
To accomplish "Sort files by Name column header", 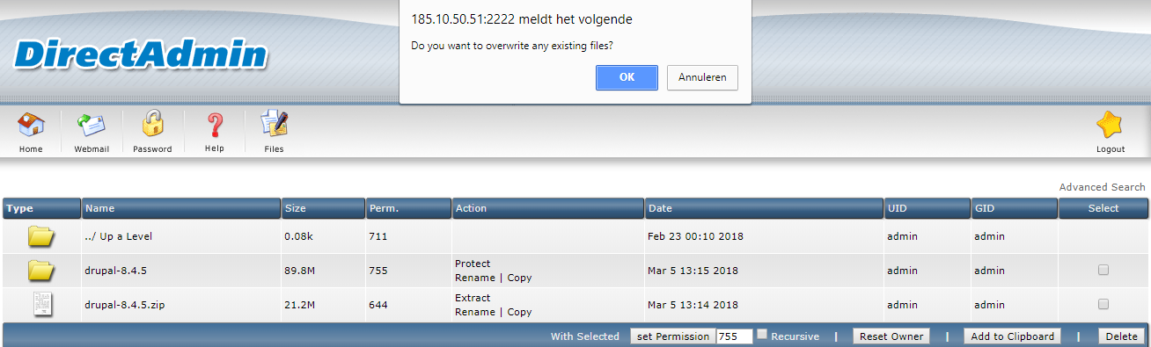I will pyautogui.click(x=100, y=208).
